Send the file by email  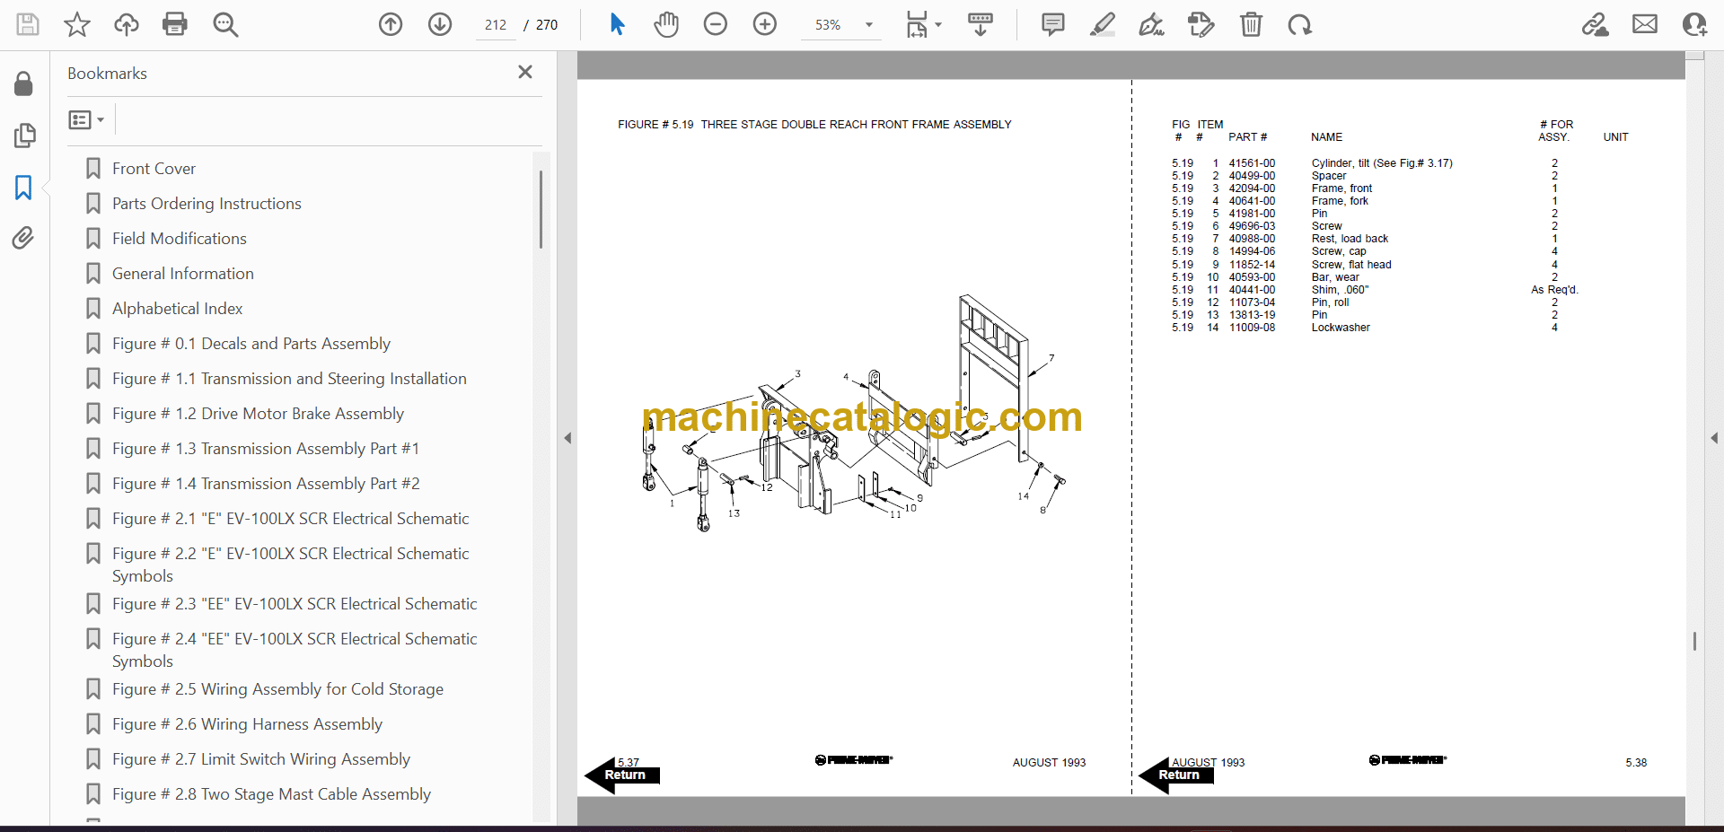click(x=1645, y=24)
